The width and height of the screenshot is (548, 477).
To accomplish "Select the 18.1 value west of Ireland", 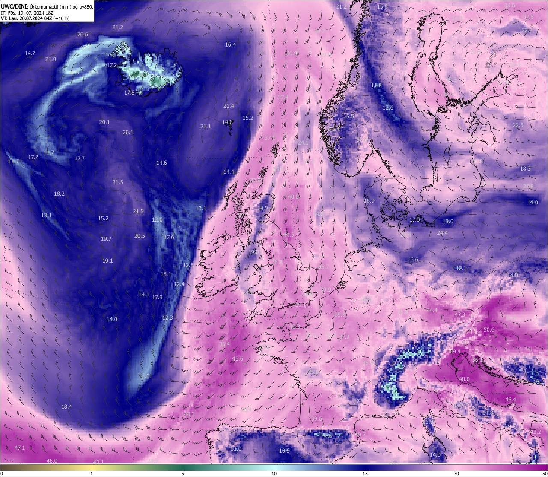I will point(166,274).
